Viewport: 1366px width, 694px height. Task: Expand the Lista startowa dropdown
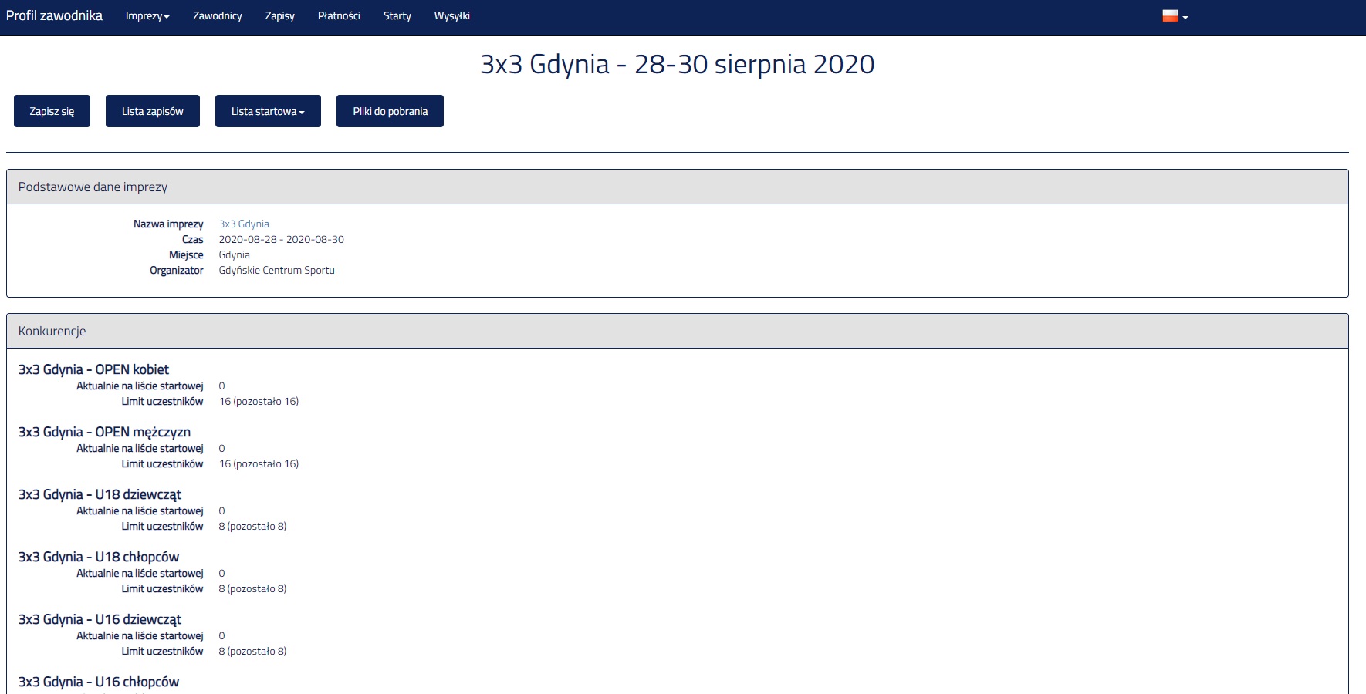click(x=268, y=111)
